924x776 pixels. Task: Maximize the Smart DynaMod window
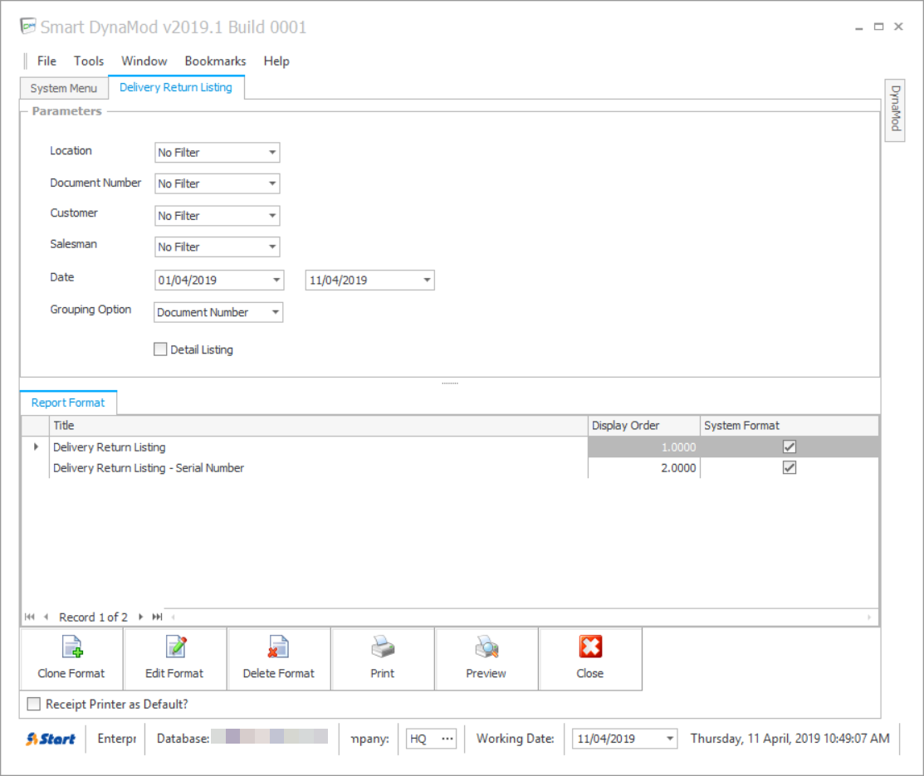point(878,27)
